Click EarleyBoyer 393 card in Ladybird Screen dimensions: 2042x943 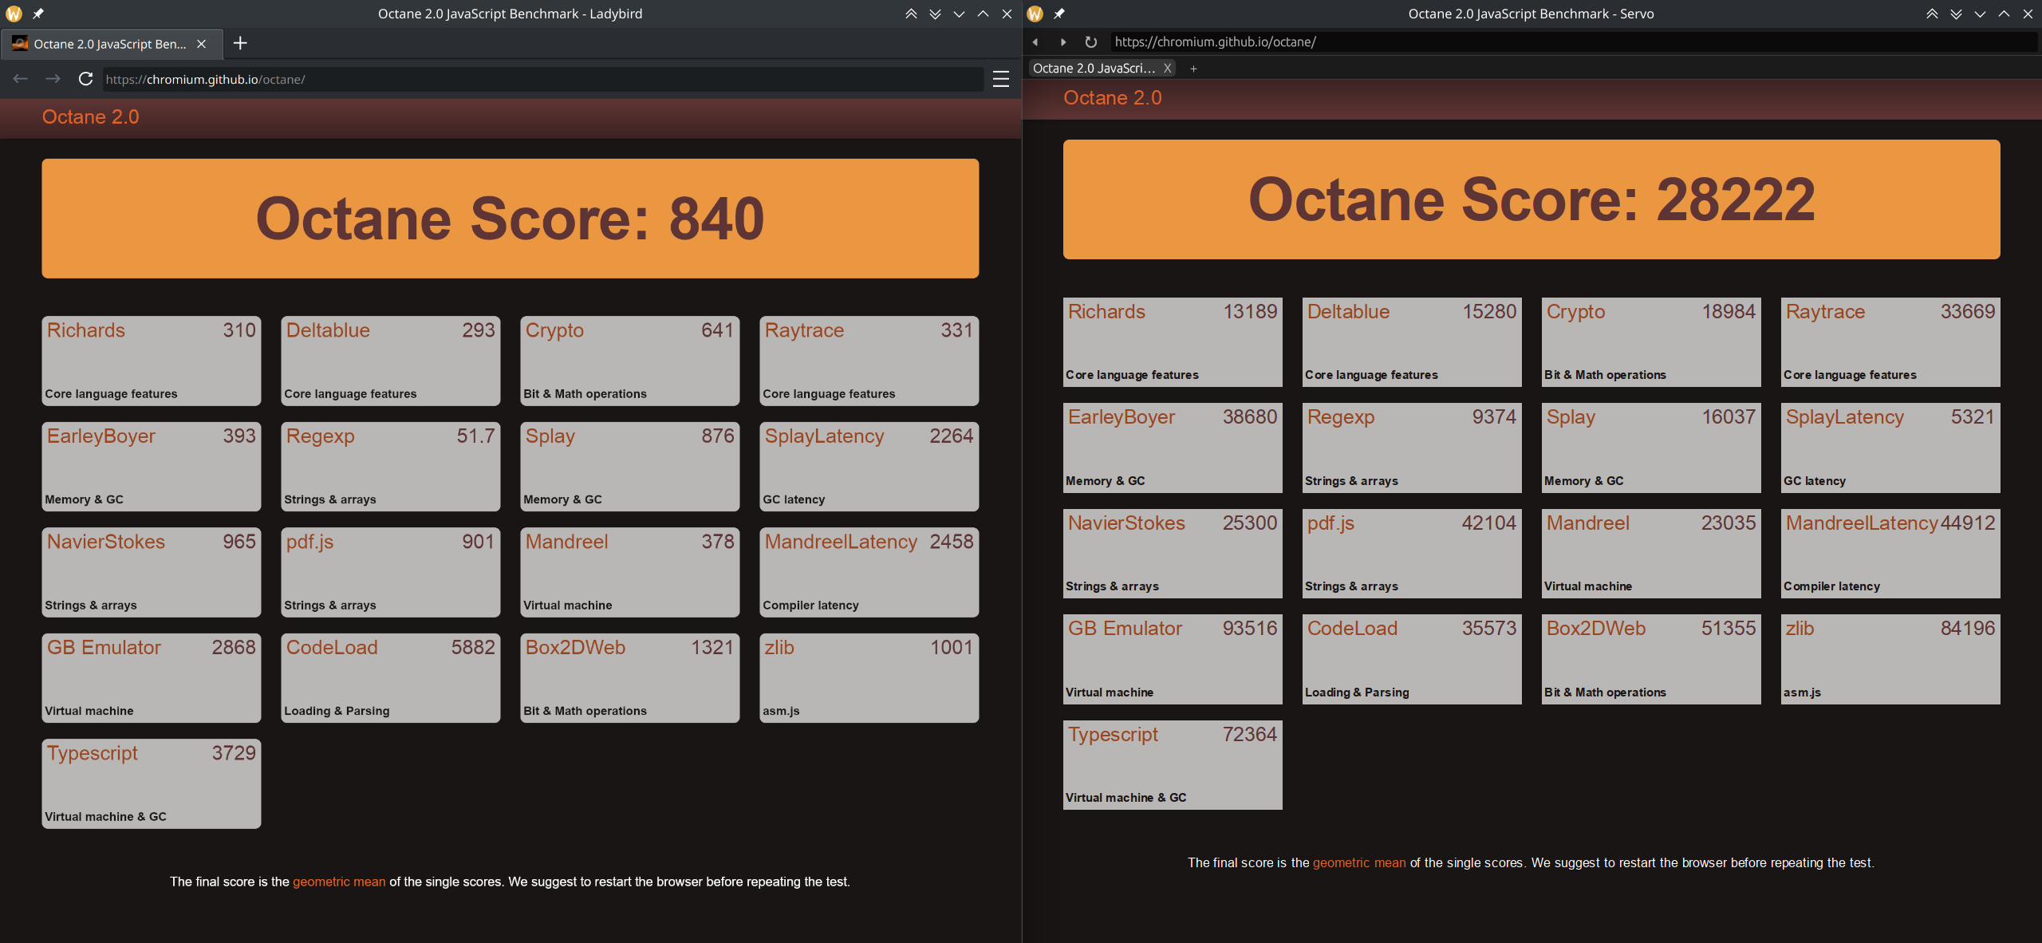[x=152, y=467]
